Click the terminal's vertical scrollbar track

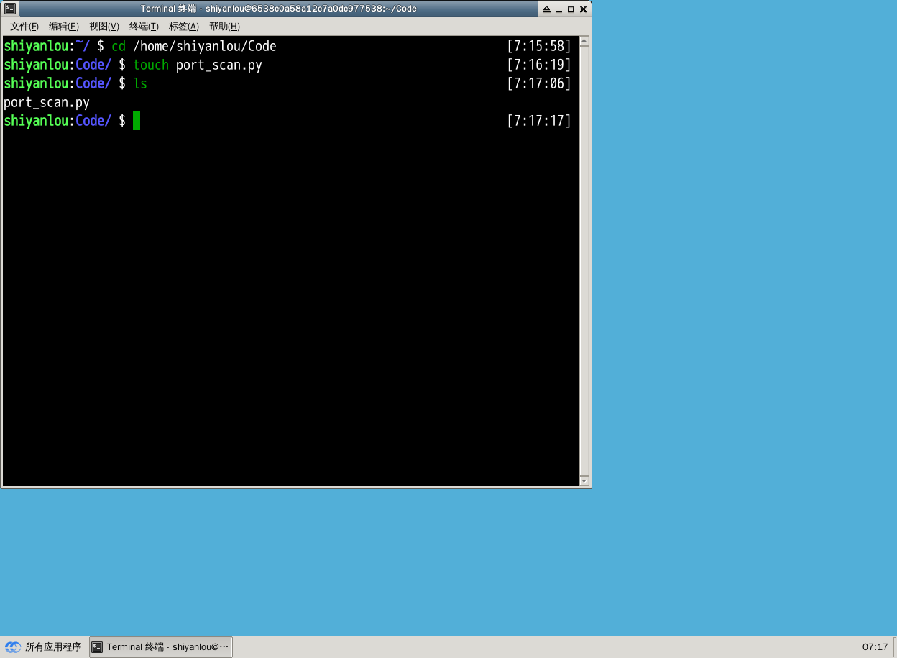pos(584,259)
